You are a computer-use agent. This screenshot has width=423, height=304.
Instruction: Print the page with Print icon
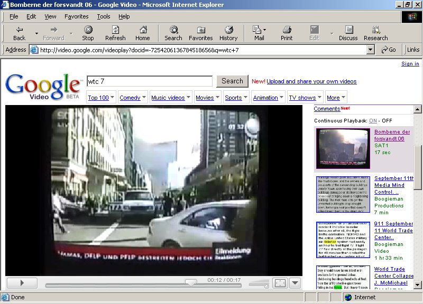tap(287, 33)
